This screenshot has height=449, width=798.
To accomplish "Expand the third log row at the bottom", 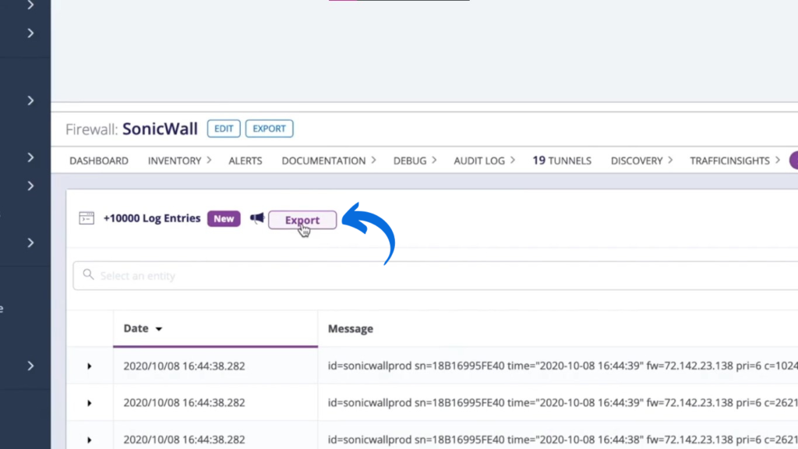I will 89,440.
